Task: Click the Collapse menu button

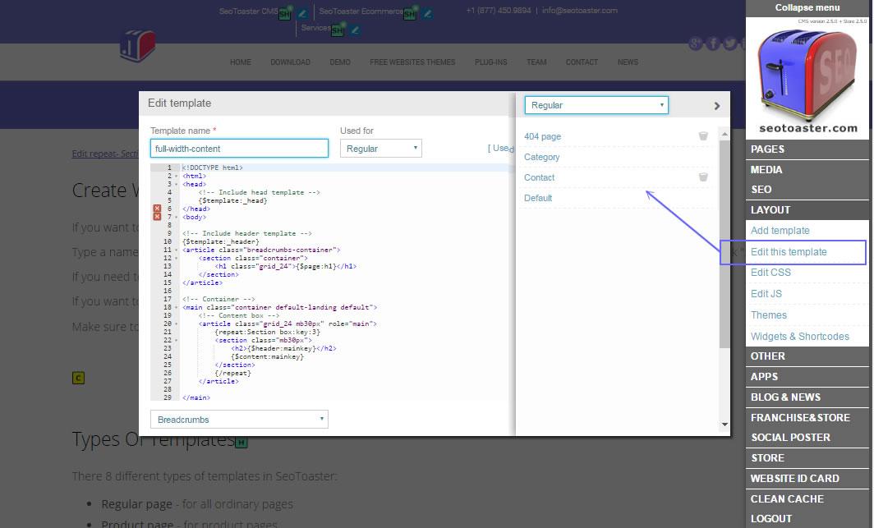Action: [x=807, y=7]
